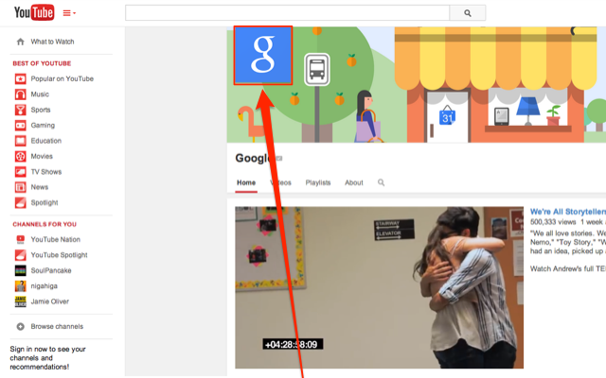606x378 pixels.
Task: Open What to Watch
Action: pyautogui.click(x=52, y=42)
